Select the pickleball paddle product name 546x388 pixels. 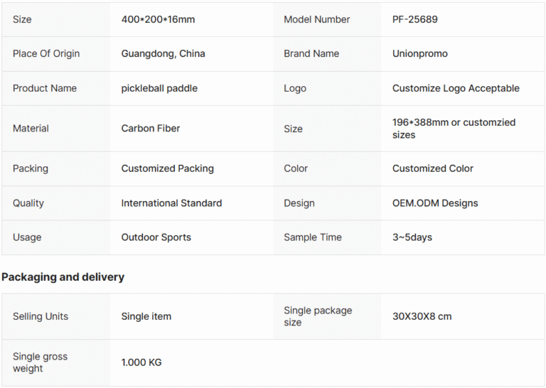click(159, 88)
